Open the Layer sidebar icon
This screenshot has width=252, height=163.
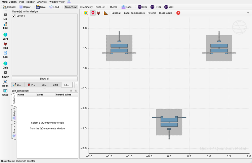pyautogui.click(x=5, y=74)
